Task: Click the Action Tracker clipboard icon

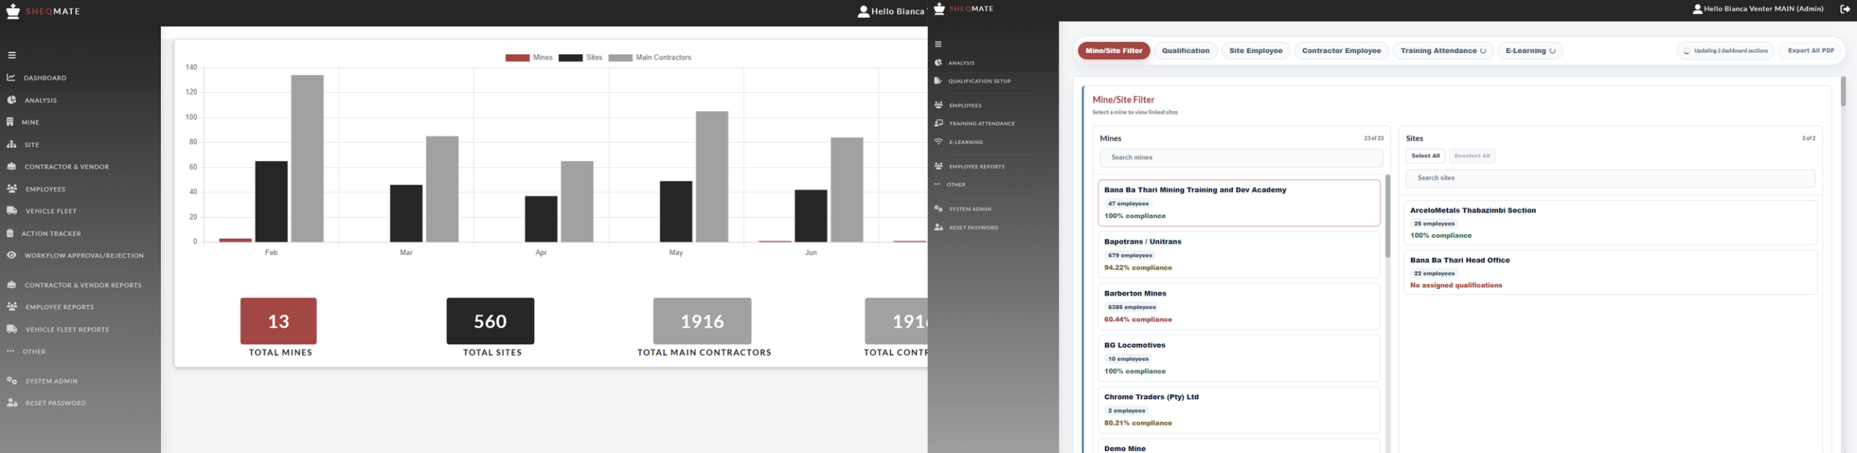Action: tap(10, 233)
